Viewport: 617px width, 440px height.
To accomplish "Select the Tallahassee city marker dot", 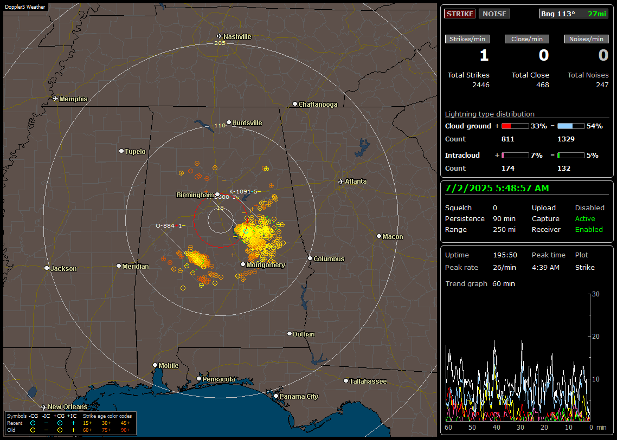I will coord(346,380).
